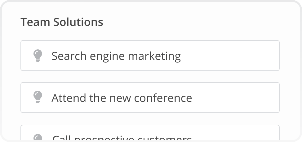Viewport: 302px width, 142px height.
Task: Click the word "Team" in the section heading
Action: pos(35,22)
